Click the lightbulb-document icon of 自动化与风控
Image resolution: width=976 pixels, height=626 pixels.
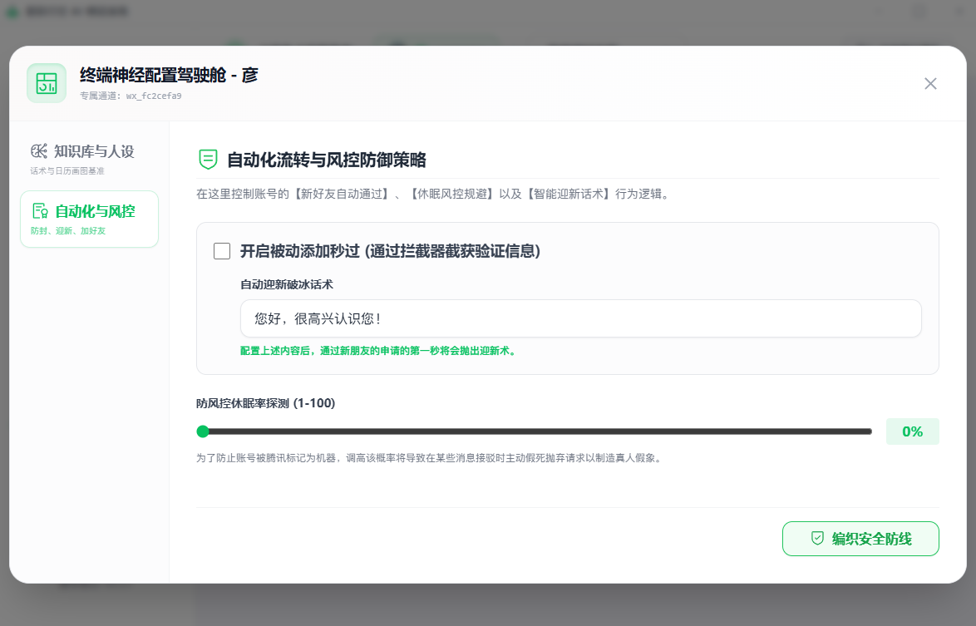click(x=40, y=211)
